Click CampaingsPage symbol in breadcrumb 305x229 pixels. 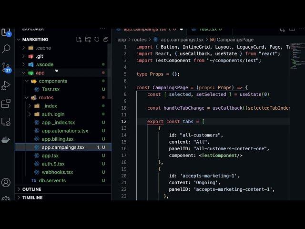[x=235, y=40]
